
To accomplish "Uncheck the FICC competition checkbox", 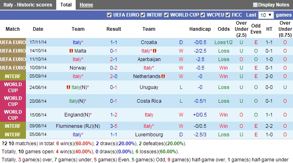I will [228, 15].
